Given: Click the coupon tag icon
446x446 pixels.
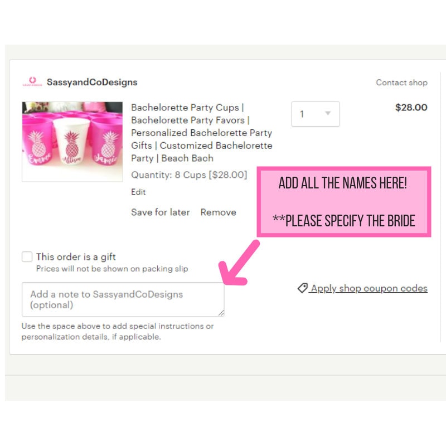Looking at the screenshot, I should tap(302, 288).
